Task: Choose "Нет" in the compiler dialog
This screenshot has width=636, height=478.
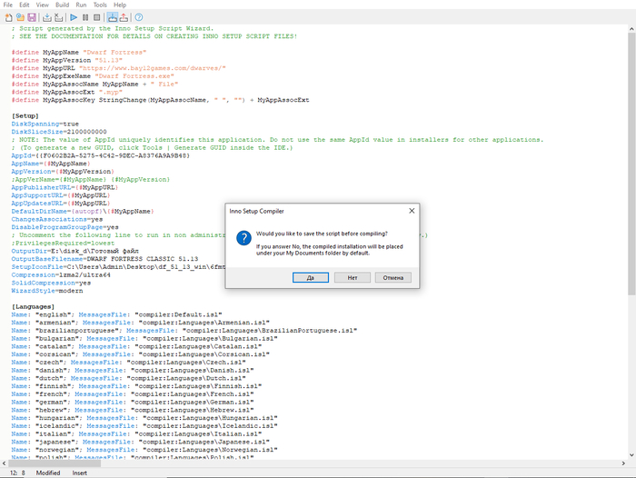Action: pos(352,276)
